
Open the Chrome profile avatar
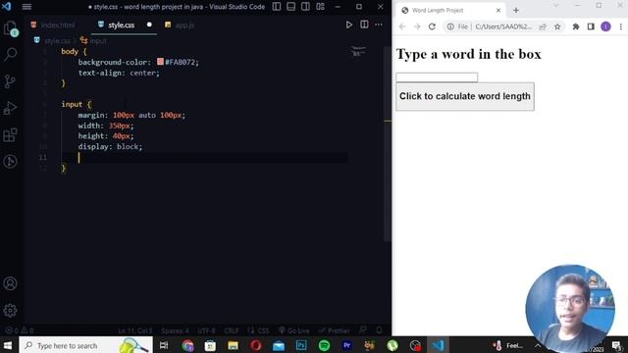[x=605, y=26]
